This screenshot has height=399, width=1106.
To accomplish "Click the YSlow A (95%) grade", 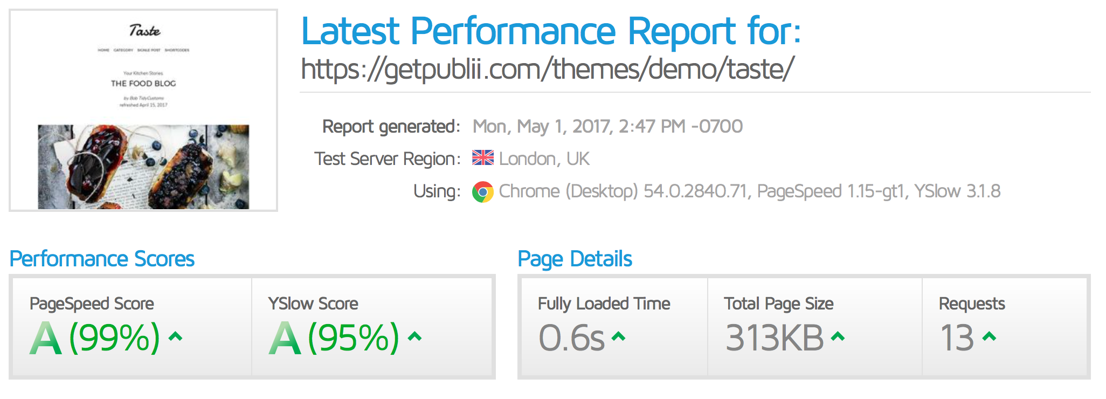I will (x=335, y=338).
